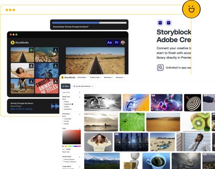Open the man on phone image
Viewport: 215px width, 169px height.
pyautogui.click(x=193, y=142)
